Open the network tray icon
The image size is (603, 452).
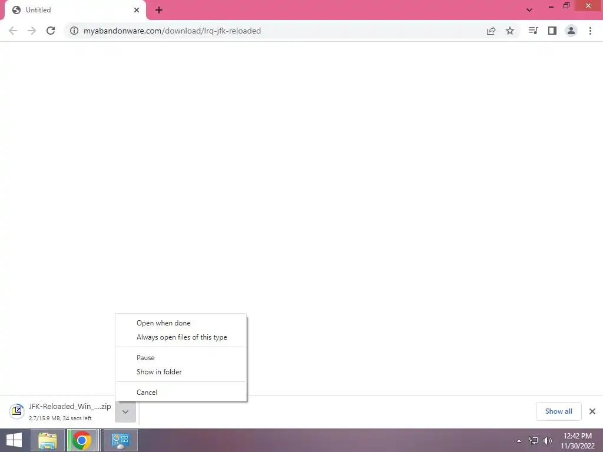534,441
